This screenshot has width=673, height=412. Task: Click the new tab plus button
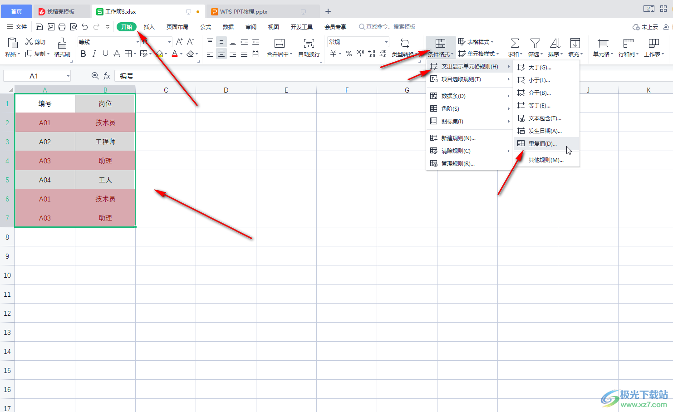pos(328,11)
